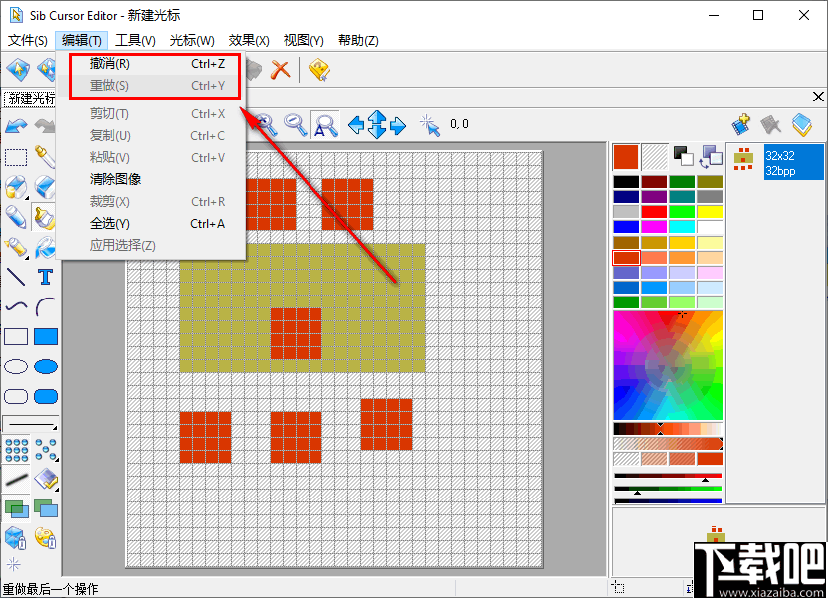Select the rectangular selection tool
Screen dimensions: 828x598
16,158
